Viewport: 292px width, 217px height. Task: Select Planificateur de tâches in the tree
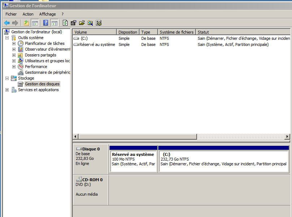45,43
